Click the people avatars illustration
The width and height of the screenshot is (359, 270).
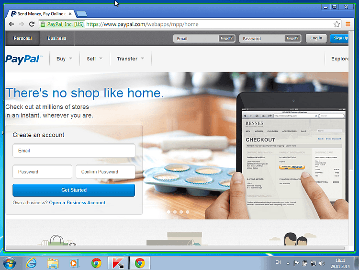click(x=294, y=239)
